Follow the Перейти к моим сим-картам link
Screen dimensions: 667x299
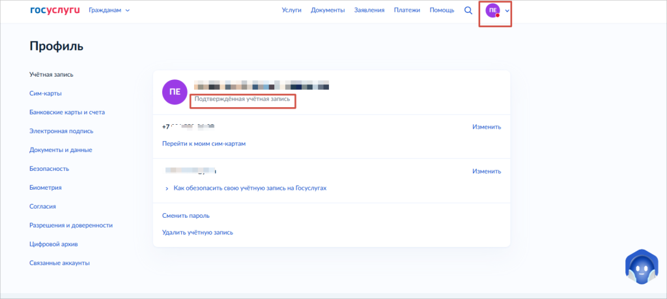point(204,144)
